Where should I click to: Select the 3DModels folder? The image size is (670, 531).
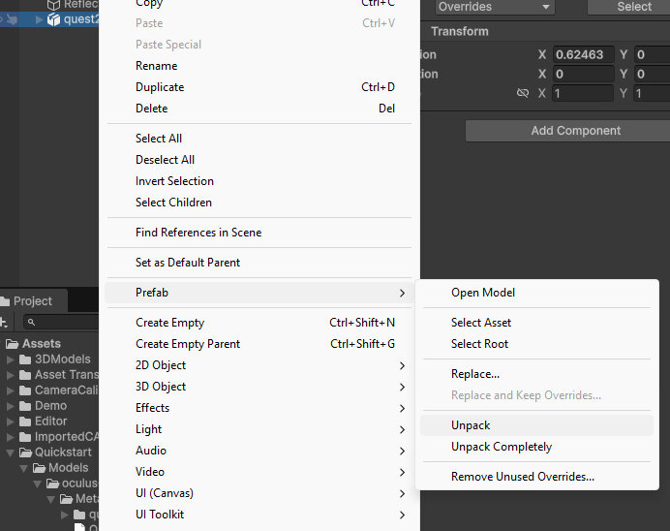coord(62,359)
